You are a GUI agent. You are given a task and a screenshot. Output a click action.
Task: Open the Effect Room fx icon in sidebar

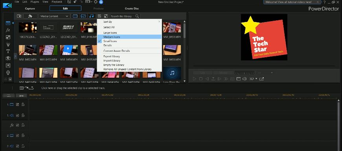pyautogui.click(x=8, y=30)
